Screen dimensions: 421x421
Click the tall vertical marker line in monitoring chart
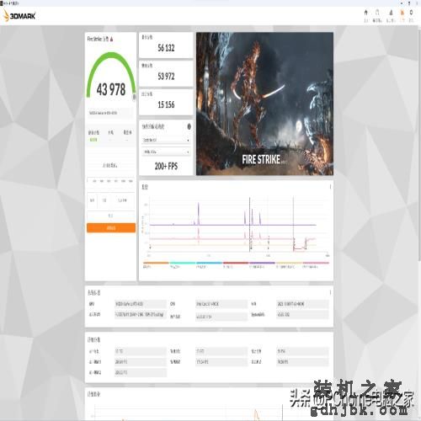[x=249, y=225]
